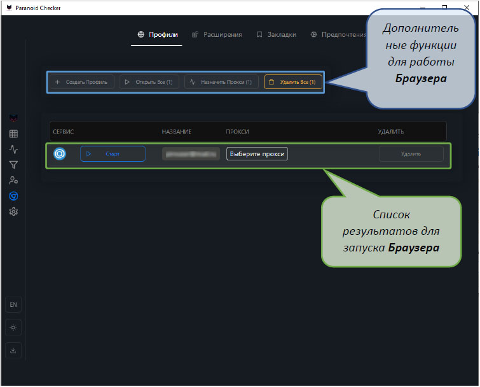Toggle the light/dark theme sun button
Screen dimensions: 480x387
(x=13, y=327)
